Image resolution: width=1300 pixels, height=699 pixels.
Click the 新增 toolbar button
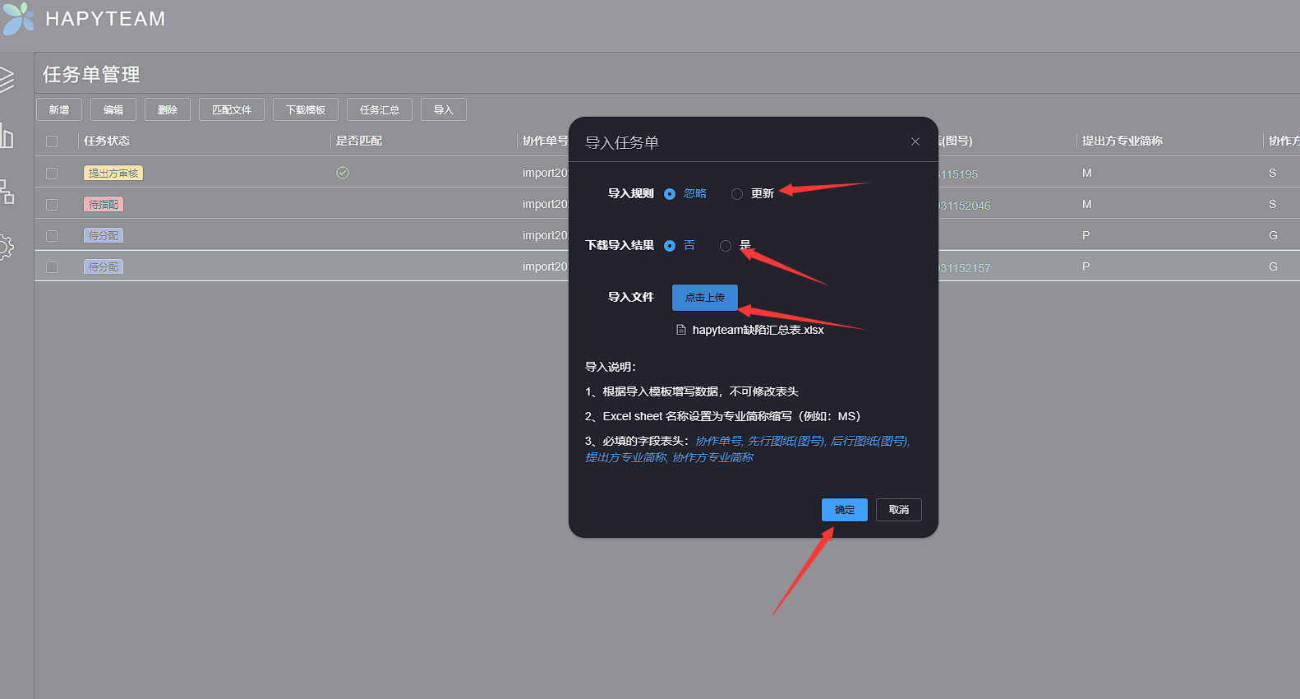[59, 109]
